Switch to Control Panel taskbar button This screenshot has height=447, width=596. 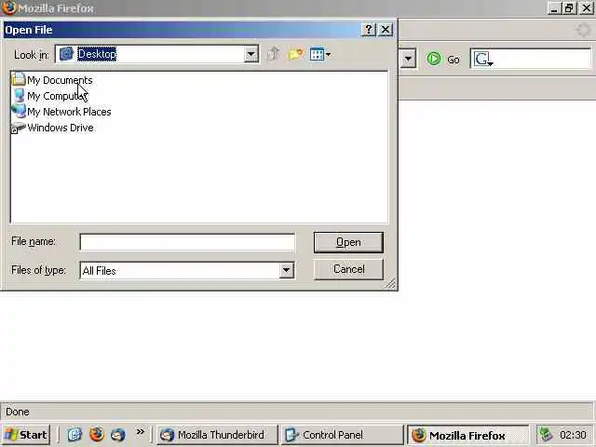click(342, 435)
